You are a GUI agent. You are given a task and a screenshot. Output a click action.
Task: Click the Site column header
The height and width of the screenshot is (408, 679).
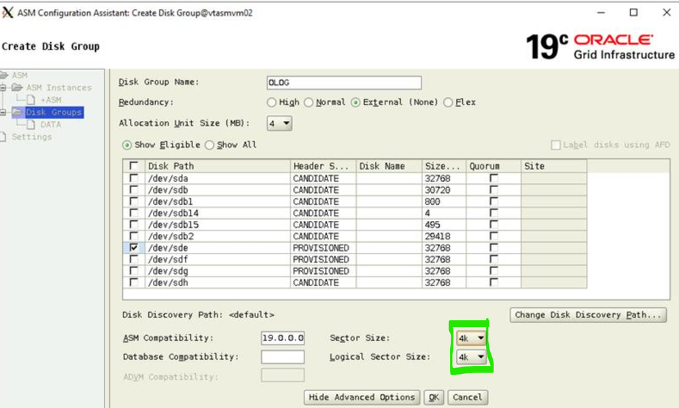tap(554, 166)
